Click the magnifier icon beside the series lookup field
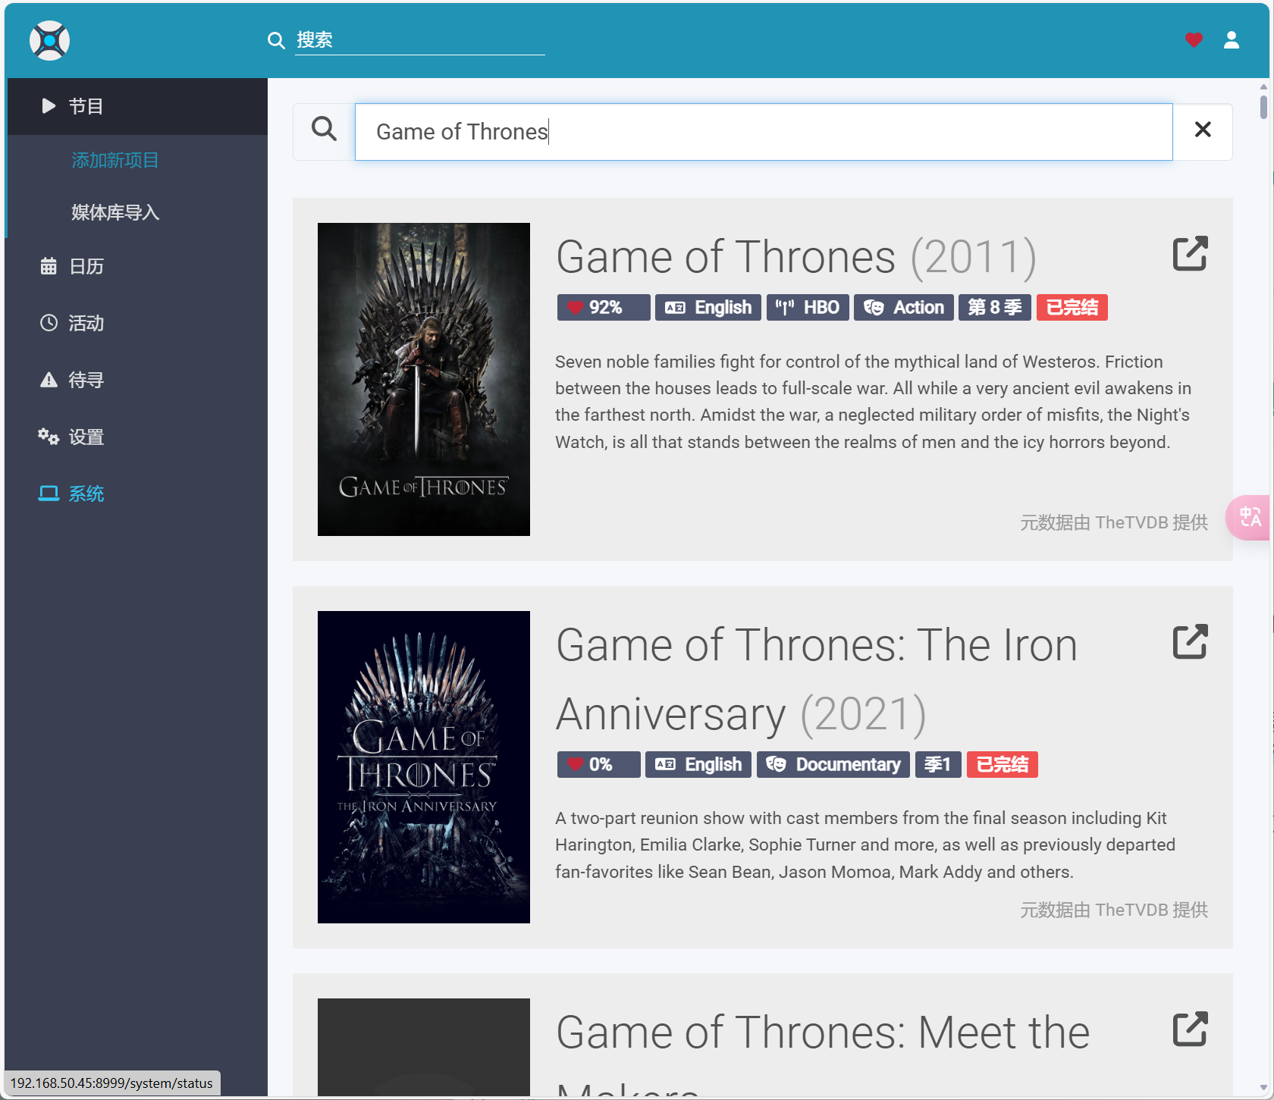Image resolution: width=1274 pixels, height=1100 pixels. click(x=324, y=129)
